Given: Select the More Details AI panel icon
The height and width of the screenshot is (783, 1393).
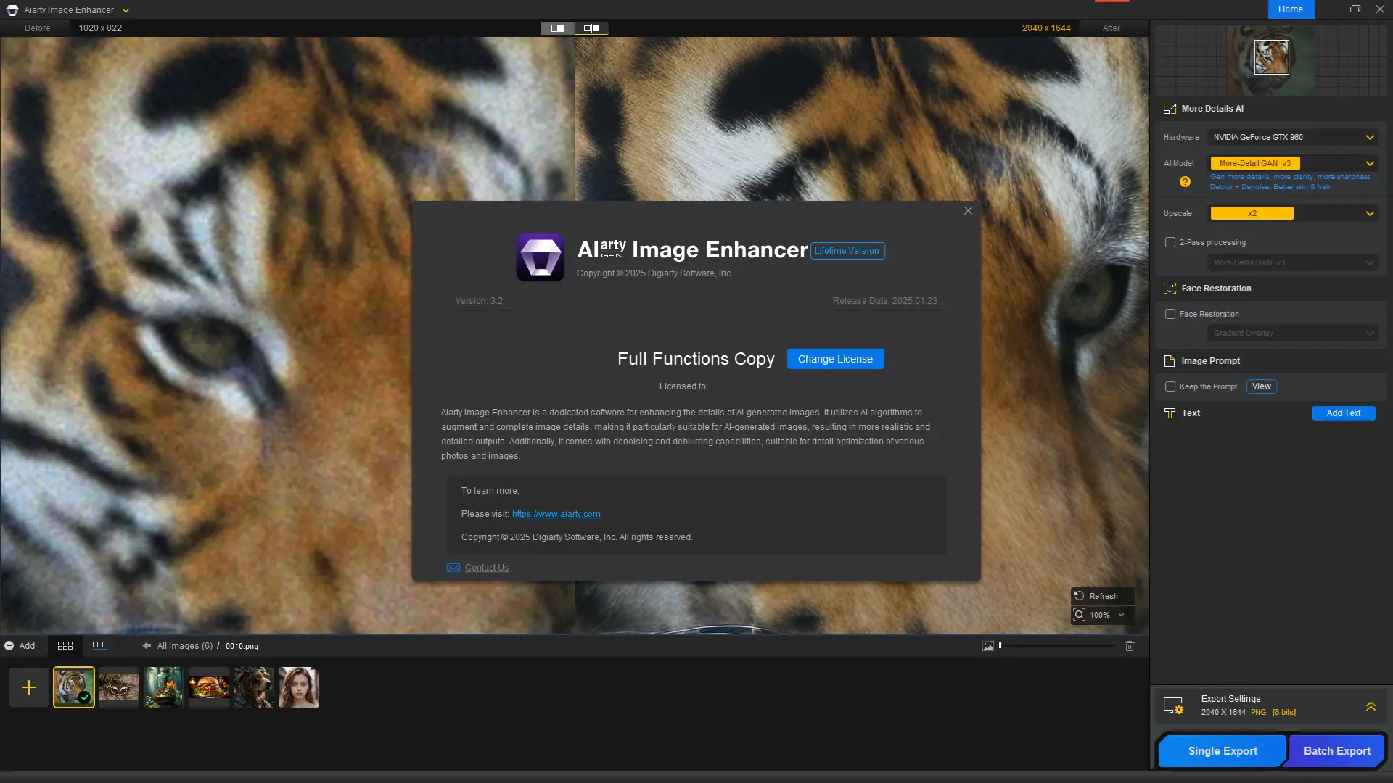Looking at the screenshot, I should click(x=1170, y=109).
